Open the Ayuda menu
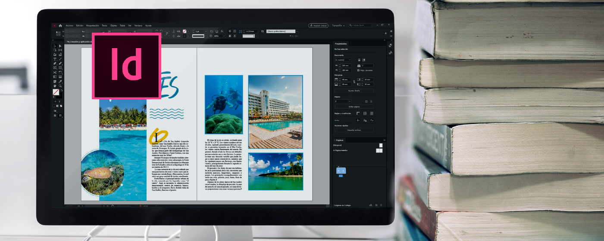Screen dimensions: 604x241 click(148, 25)
